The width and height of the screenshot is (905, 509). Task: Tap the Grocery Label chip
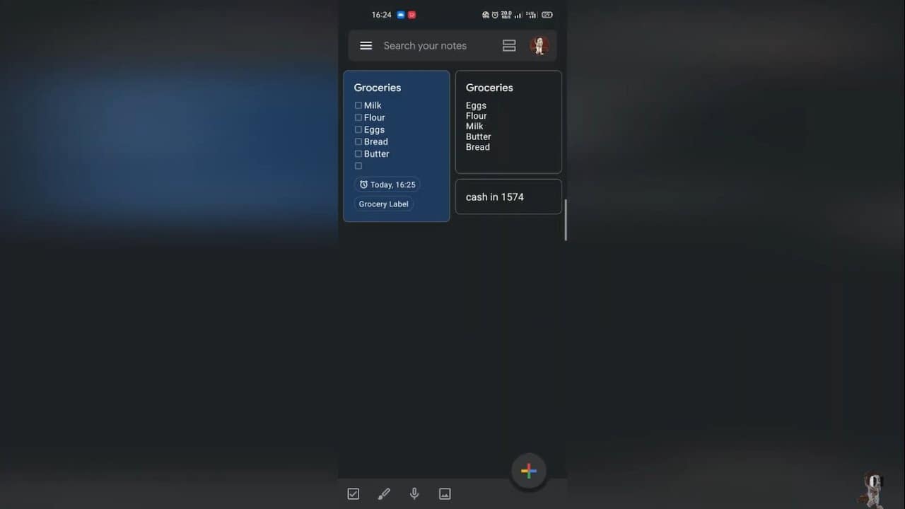click(383, 204)
